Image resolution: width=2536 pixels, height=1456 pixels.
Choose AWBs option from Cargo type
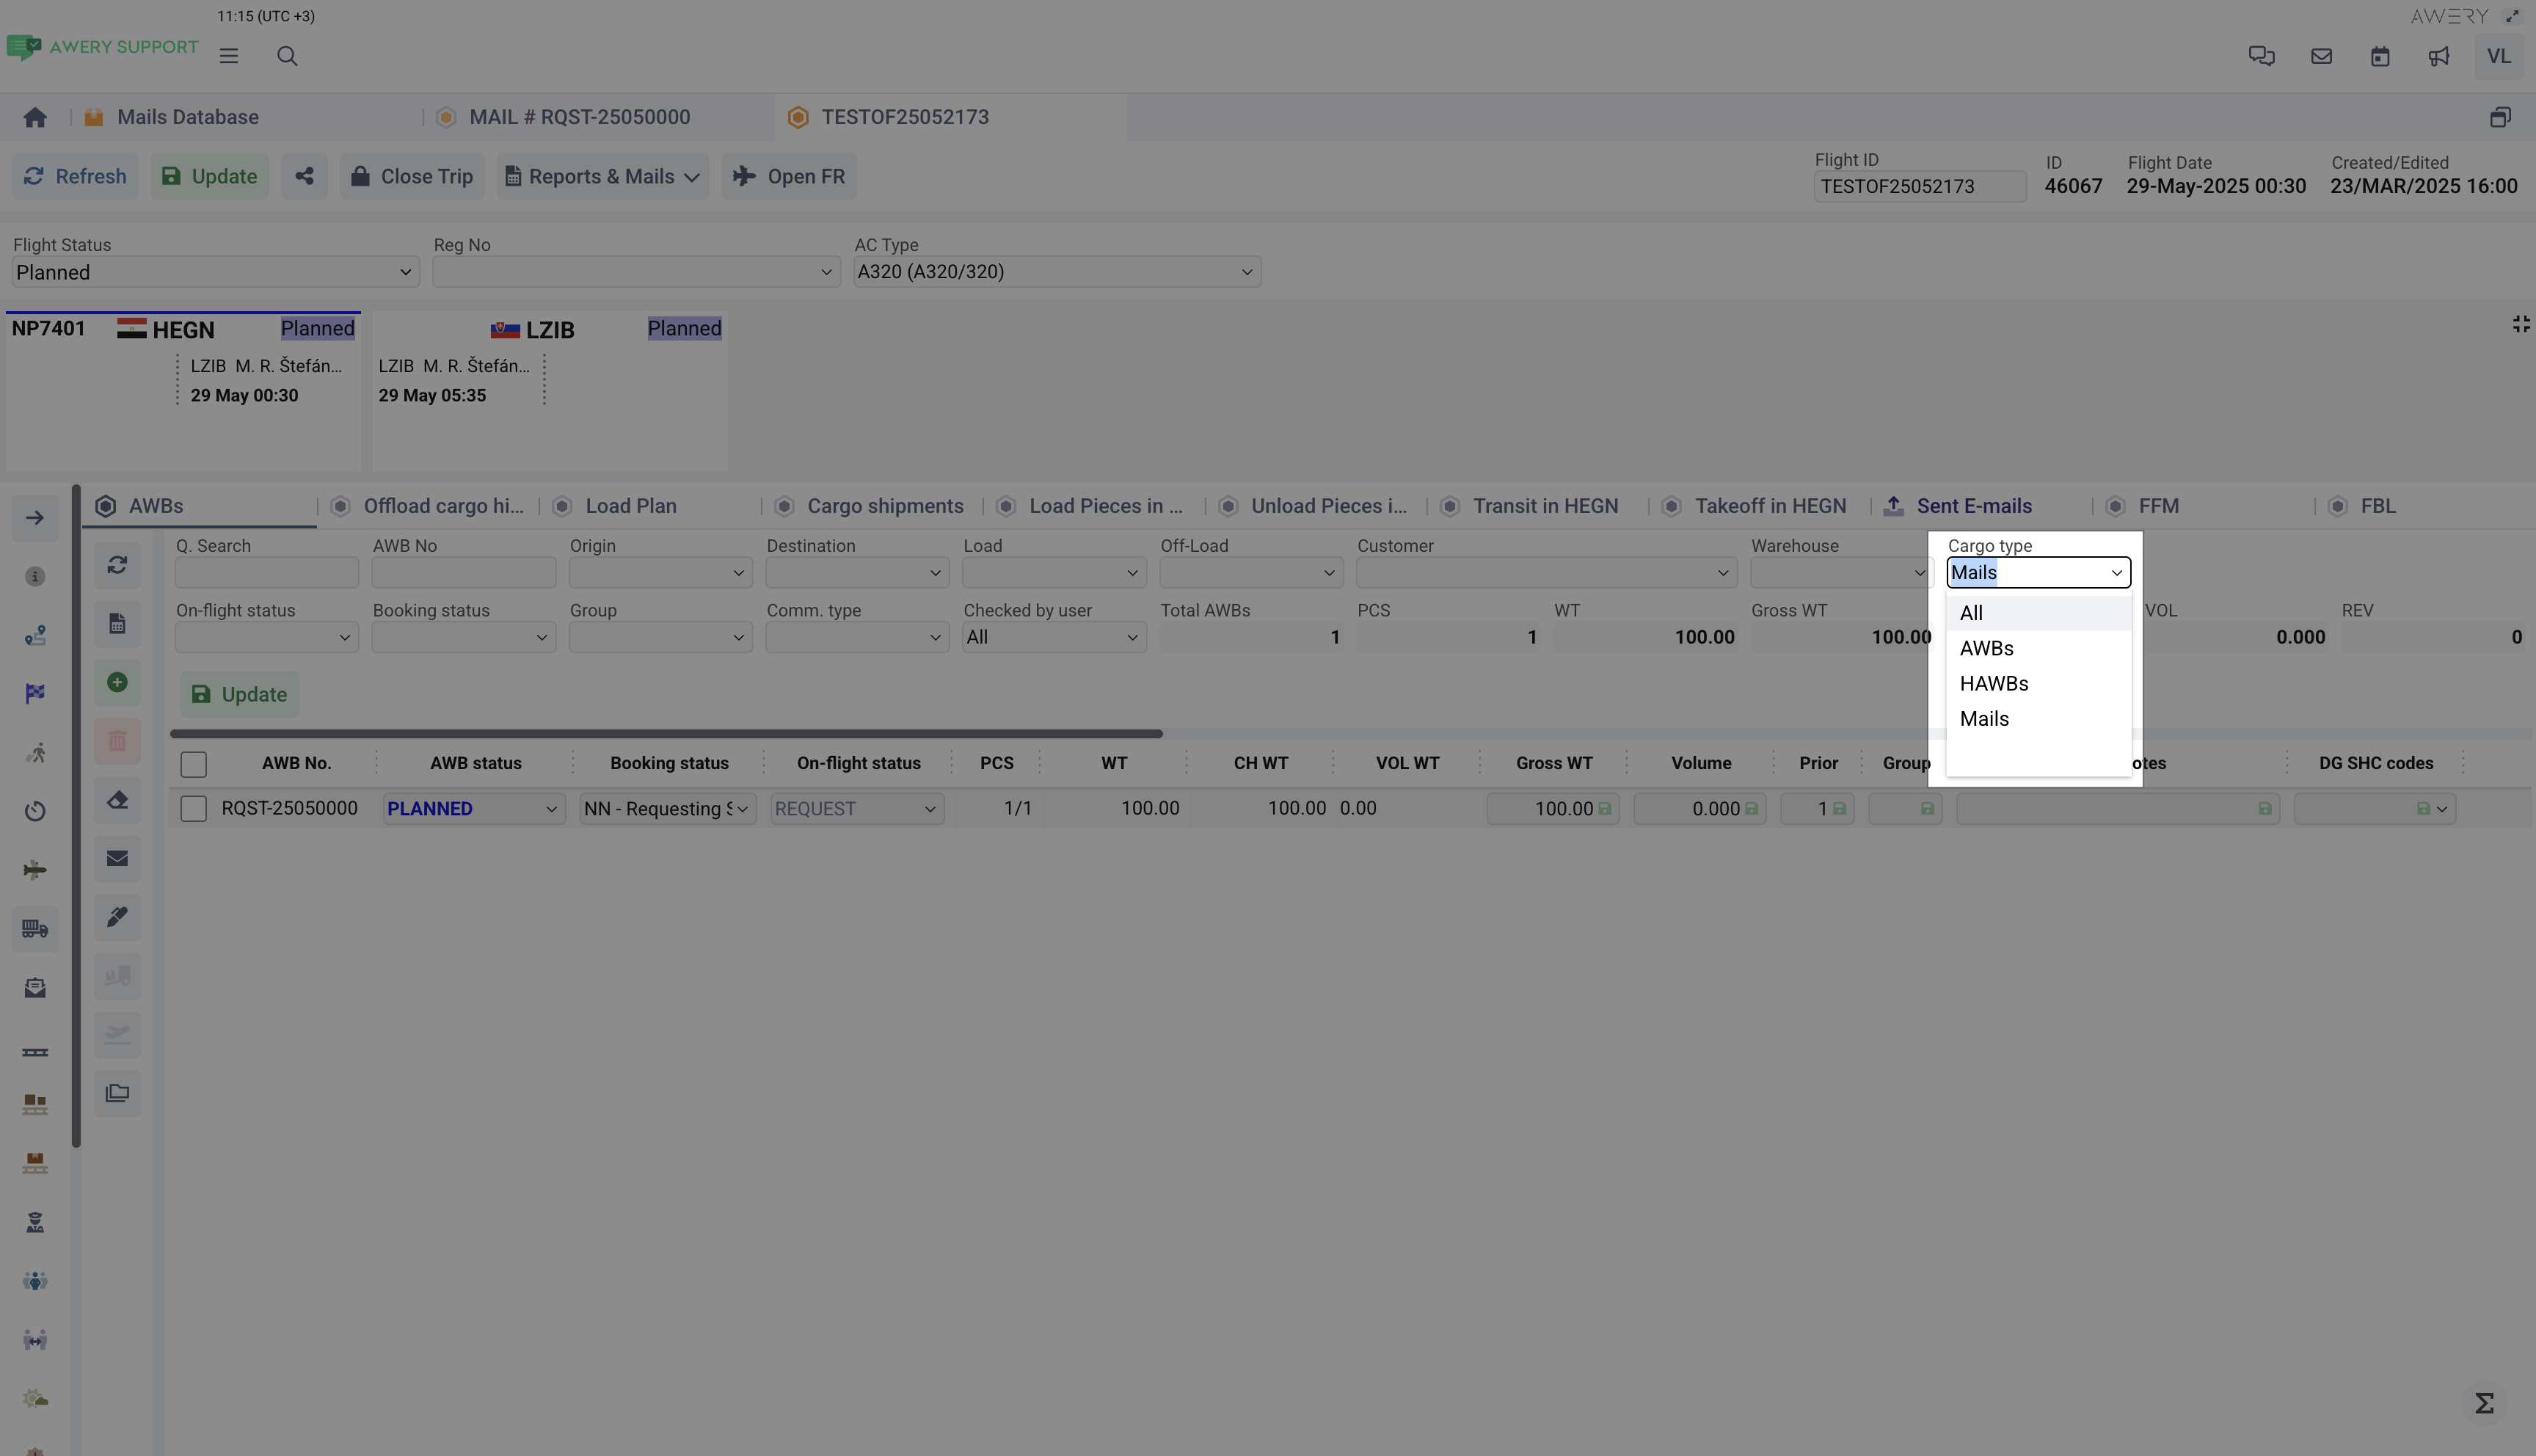(1986, 649)
